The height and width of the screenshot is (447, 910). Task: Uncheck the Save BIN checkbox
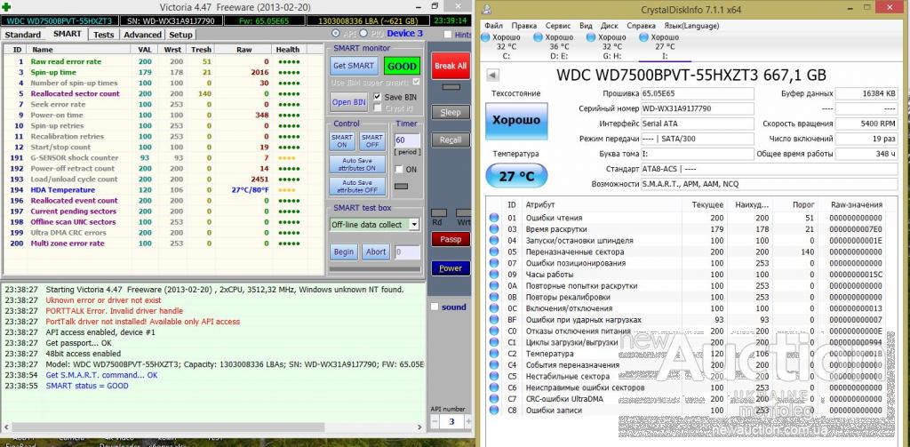(x=378, y=97)
